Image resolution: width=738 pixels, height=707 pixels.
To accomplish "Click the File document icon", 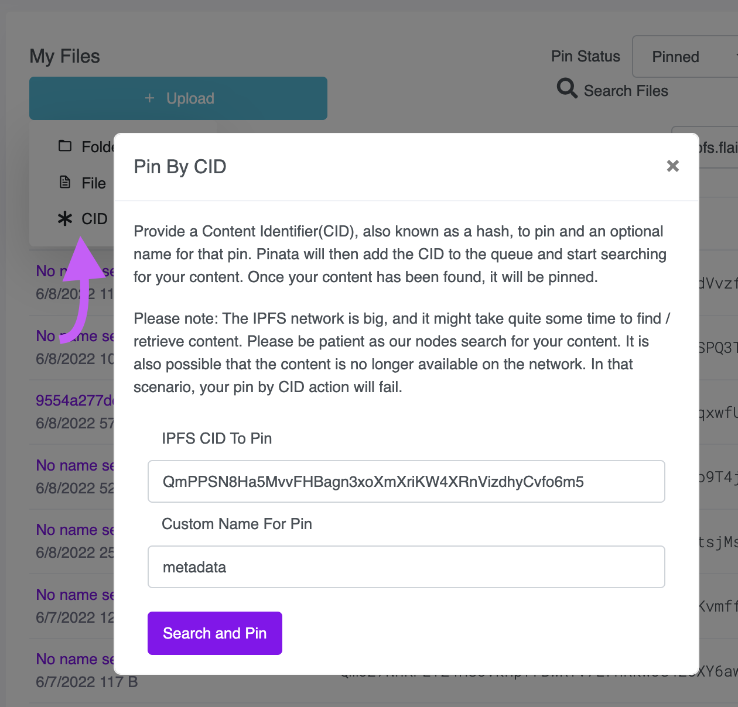I will (65, 183).
